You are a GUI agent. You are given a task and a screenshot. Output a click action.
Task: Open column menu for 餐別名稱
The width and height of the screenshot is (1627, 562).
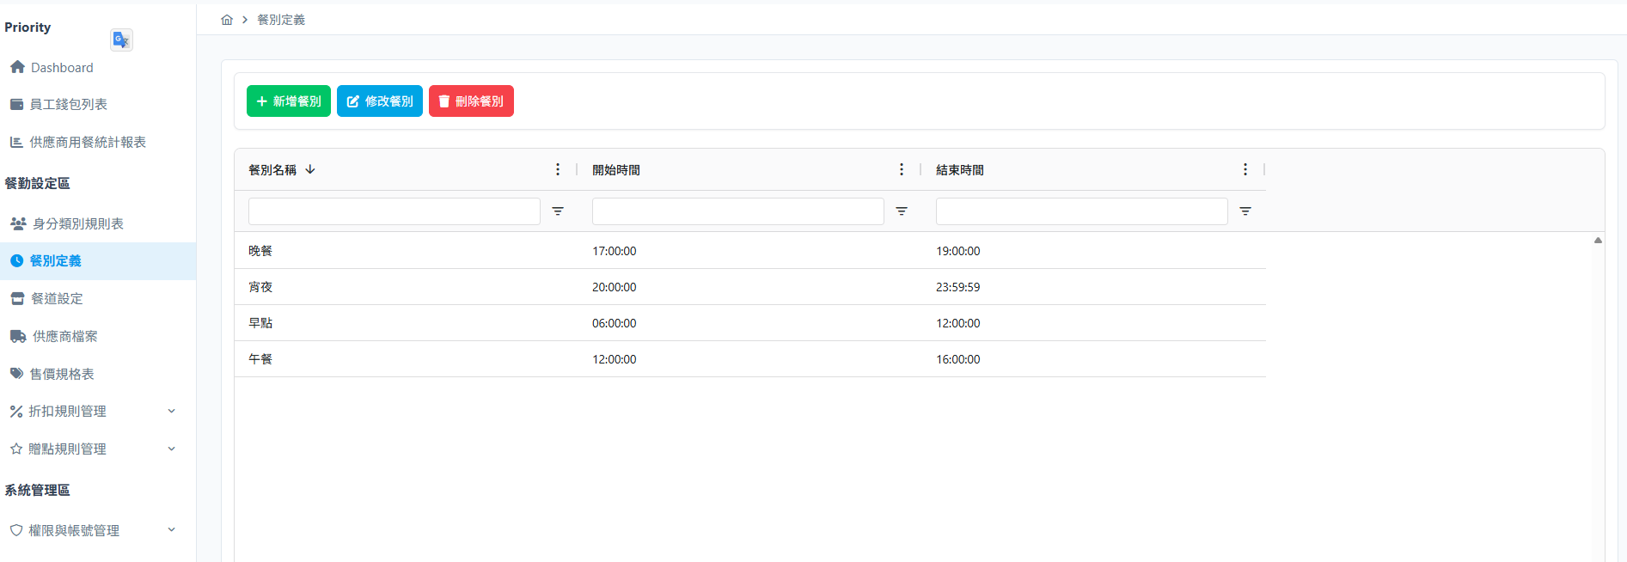click(558, 169)
